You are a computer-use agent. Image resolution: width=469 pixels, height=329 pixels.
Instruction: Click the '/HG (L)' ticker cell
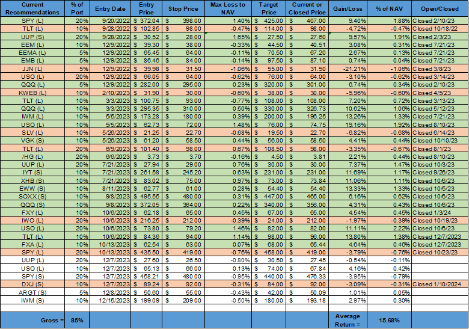[32, 156]
